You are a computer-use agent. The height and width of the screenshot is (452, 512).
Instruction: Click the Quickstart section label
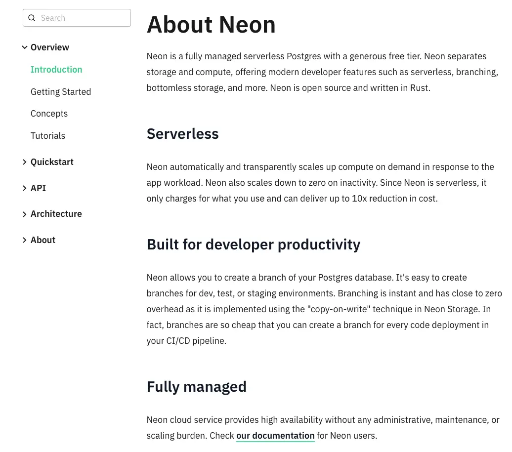coord(52,162)
